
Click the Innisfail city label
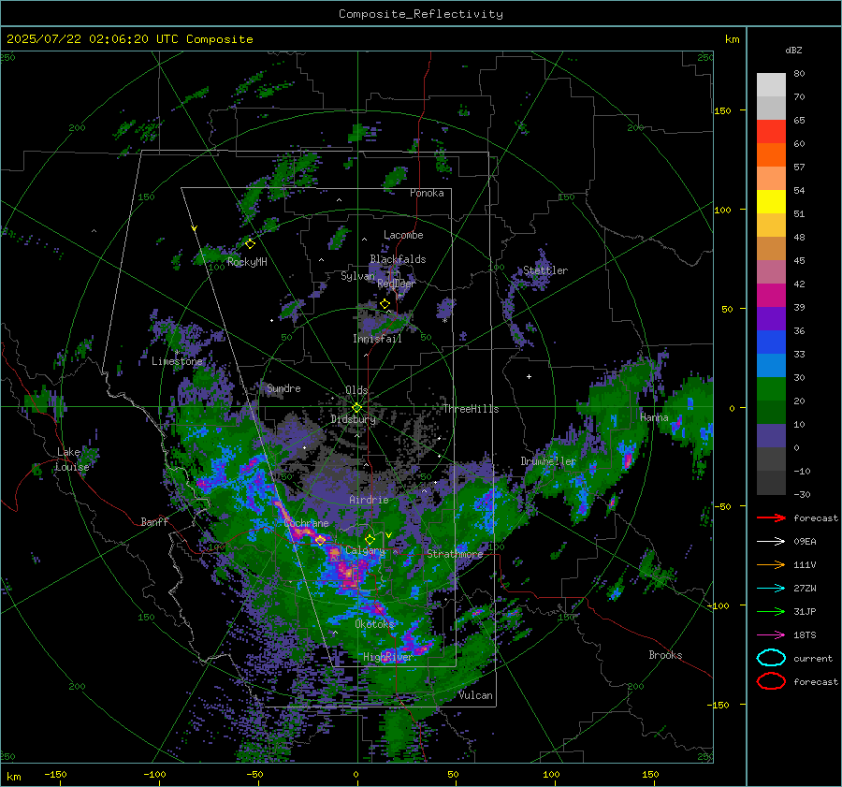coord(378,339)
